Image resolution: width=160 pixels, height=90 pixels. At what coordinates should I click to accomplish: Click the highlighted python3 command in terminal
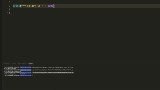click(53, 73)
